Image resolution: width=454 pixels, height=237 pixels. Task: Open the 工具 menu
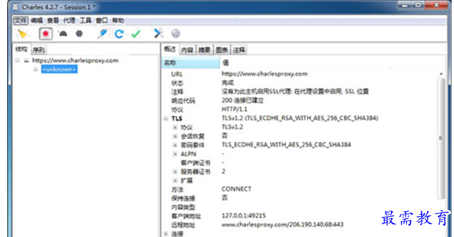[86, 20]
